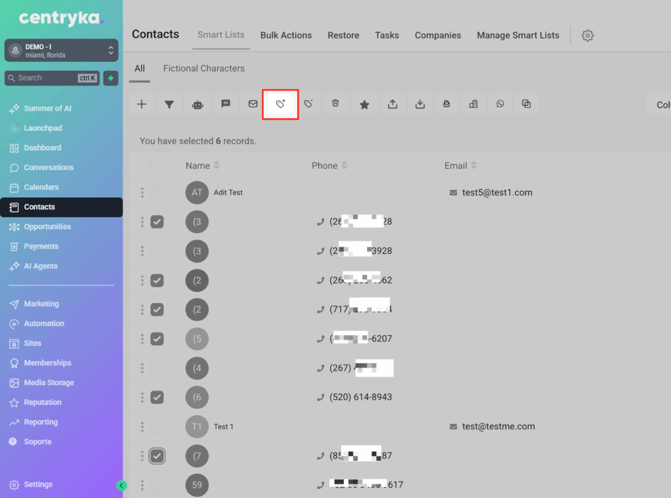Open the DEMO - I account switcher
This screenshot has width=671, height=498.
click(x=61, y=50)
